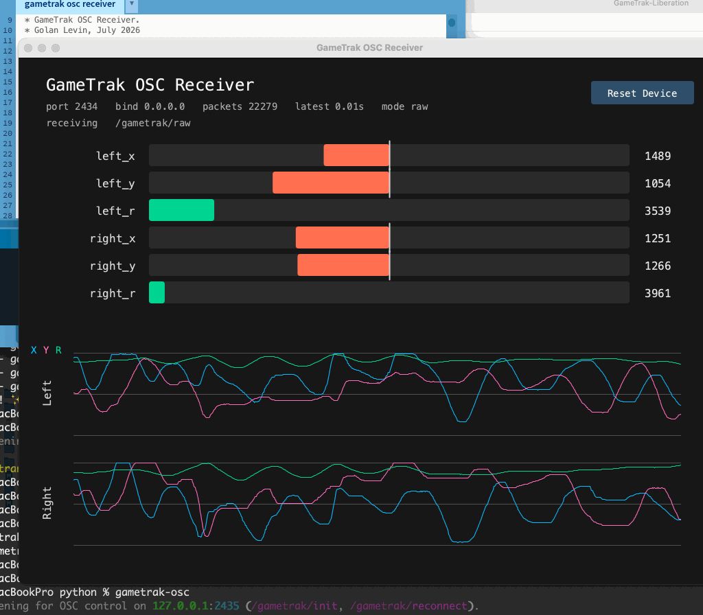Click the left_r green bar
This screenshot has width=703, height=615.
(x=181, y=210)
